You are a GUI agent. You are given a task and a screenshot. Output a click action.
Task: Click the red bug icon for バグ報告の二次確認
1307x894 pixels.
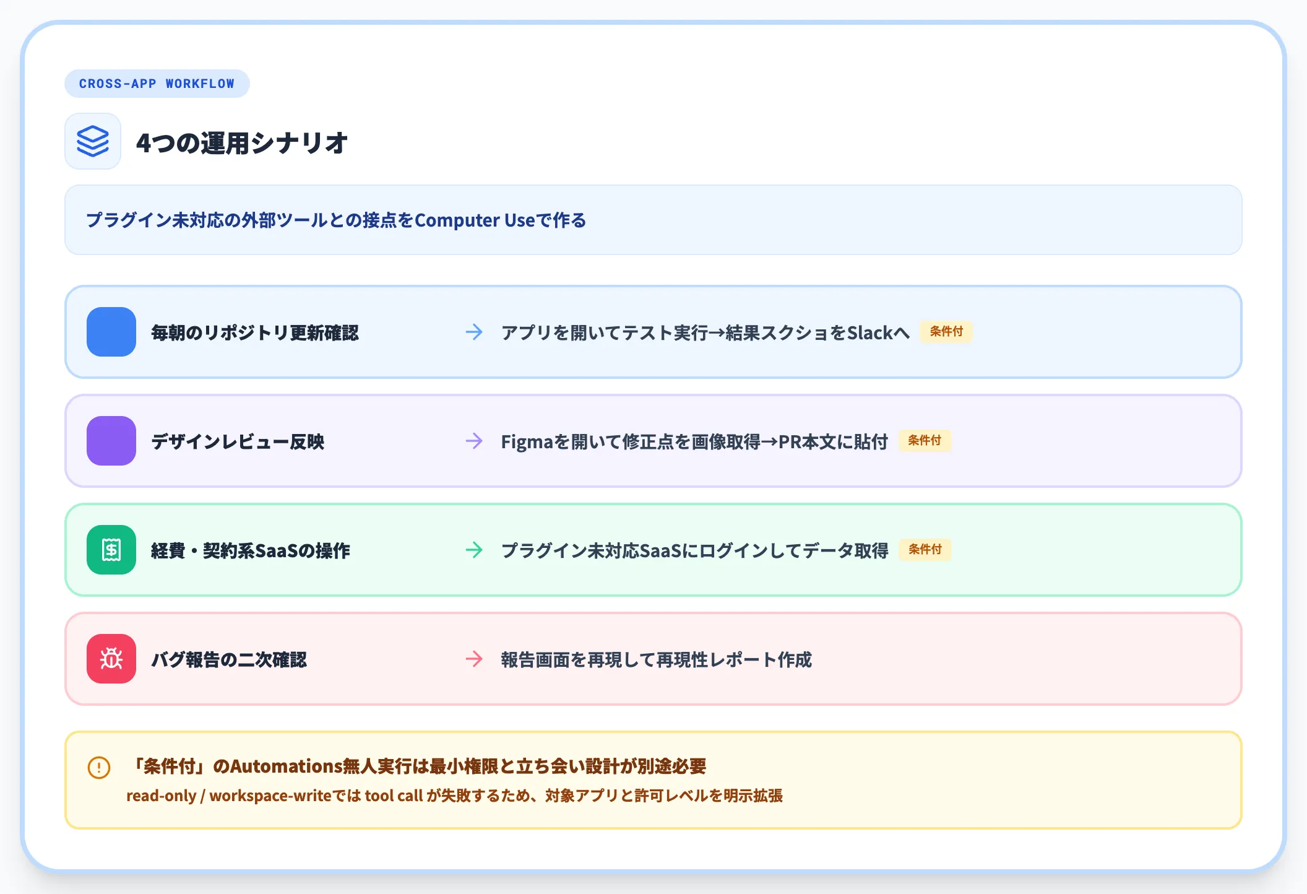pyautogui.click(x=111, y=659)
